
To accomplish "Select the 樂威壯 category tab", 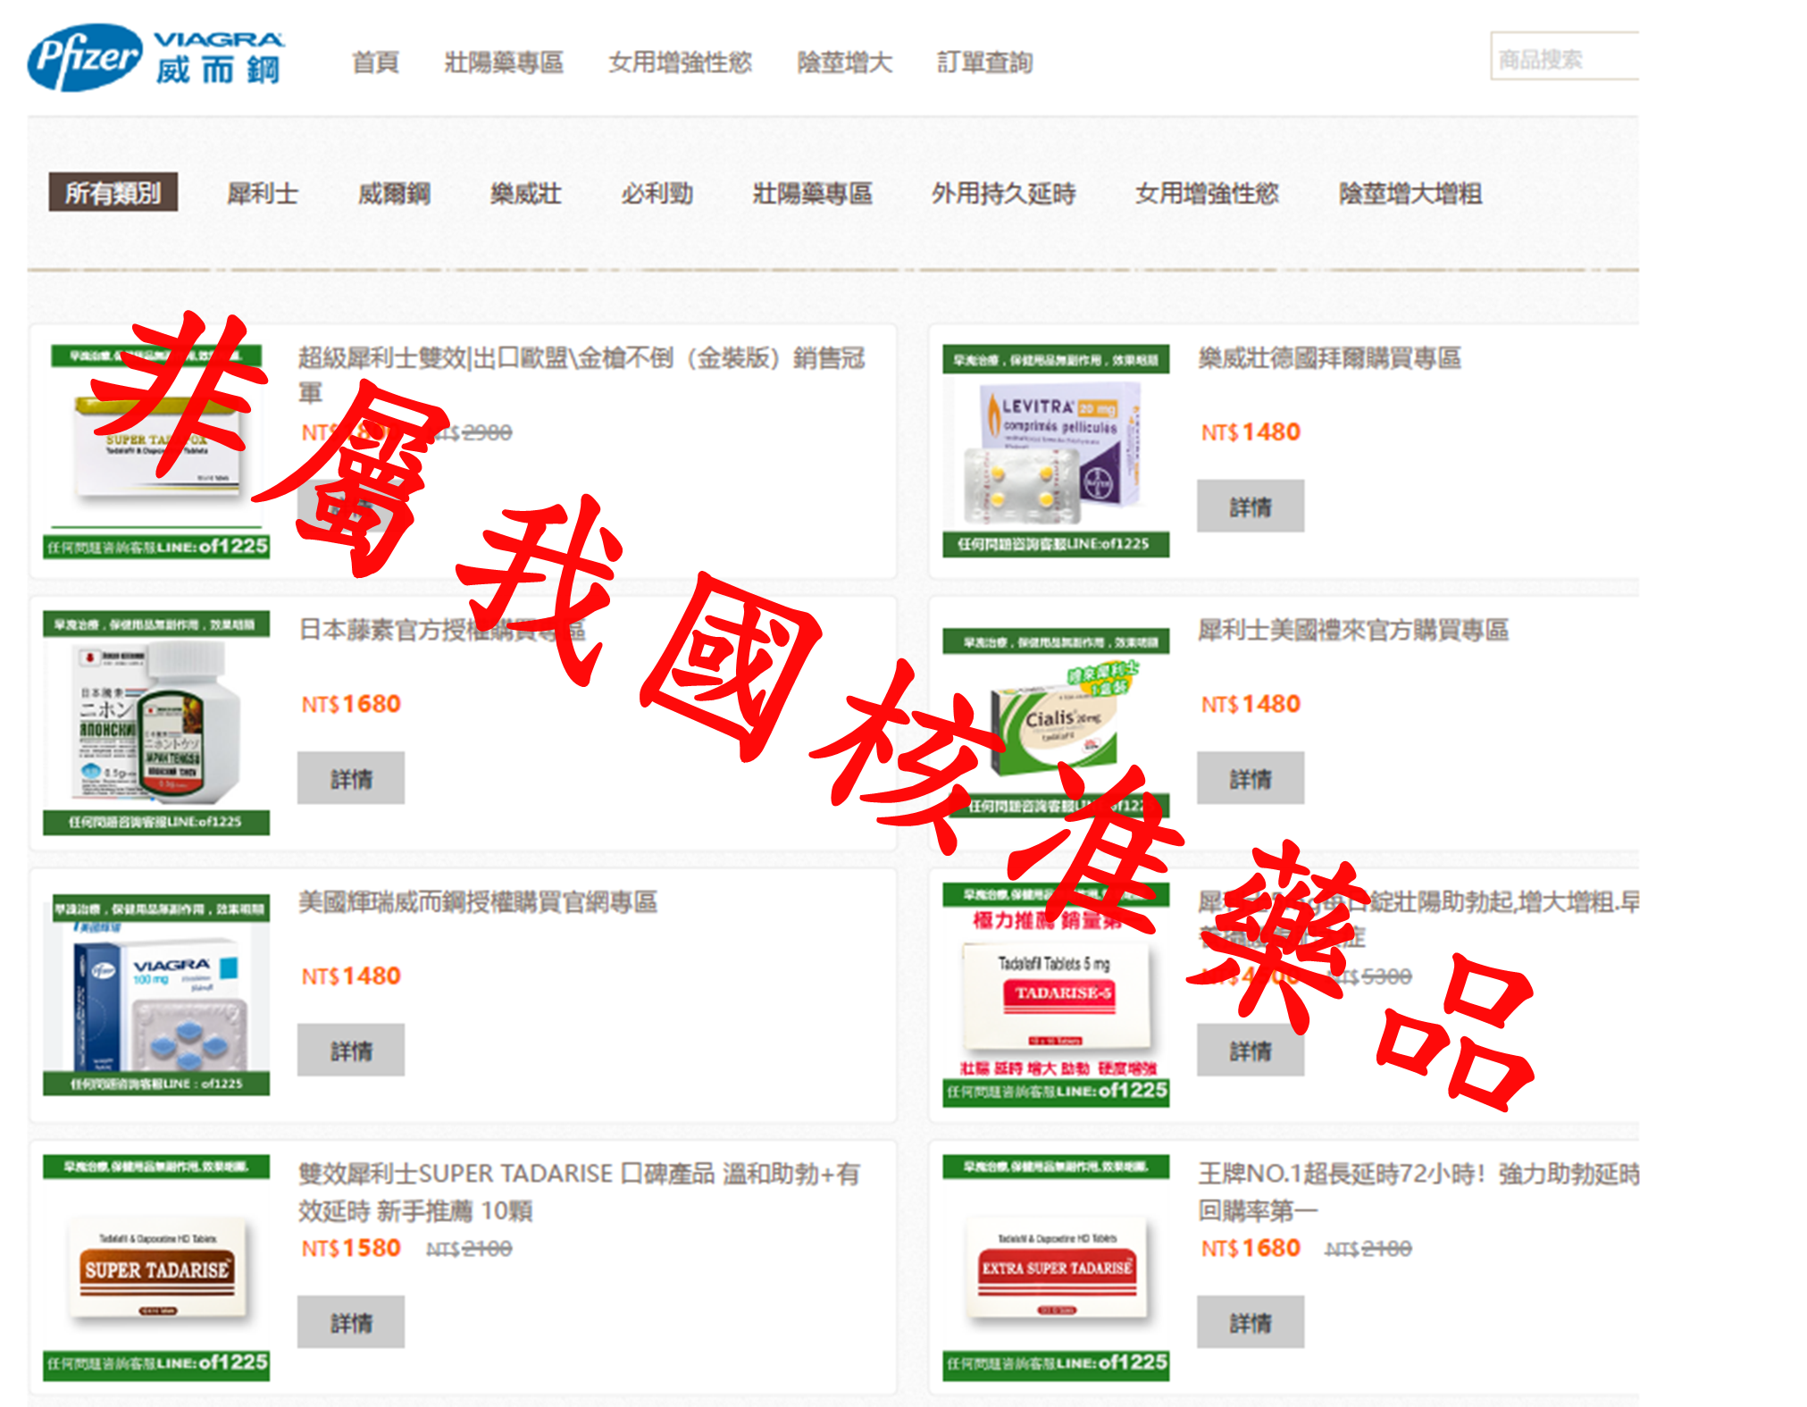I will pos(526,193).
